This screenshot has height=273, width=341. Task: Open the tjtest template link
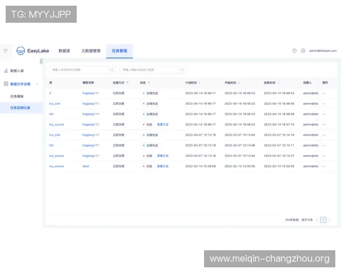click(x=86, y=166)
